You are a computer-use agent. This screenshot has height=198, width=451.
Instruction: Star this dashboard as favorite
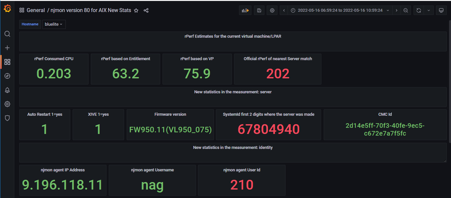(136, 10)
